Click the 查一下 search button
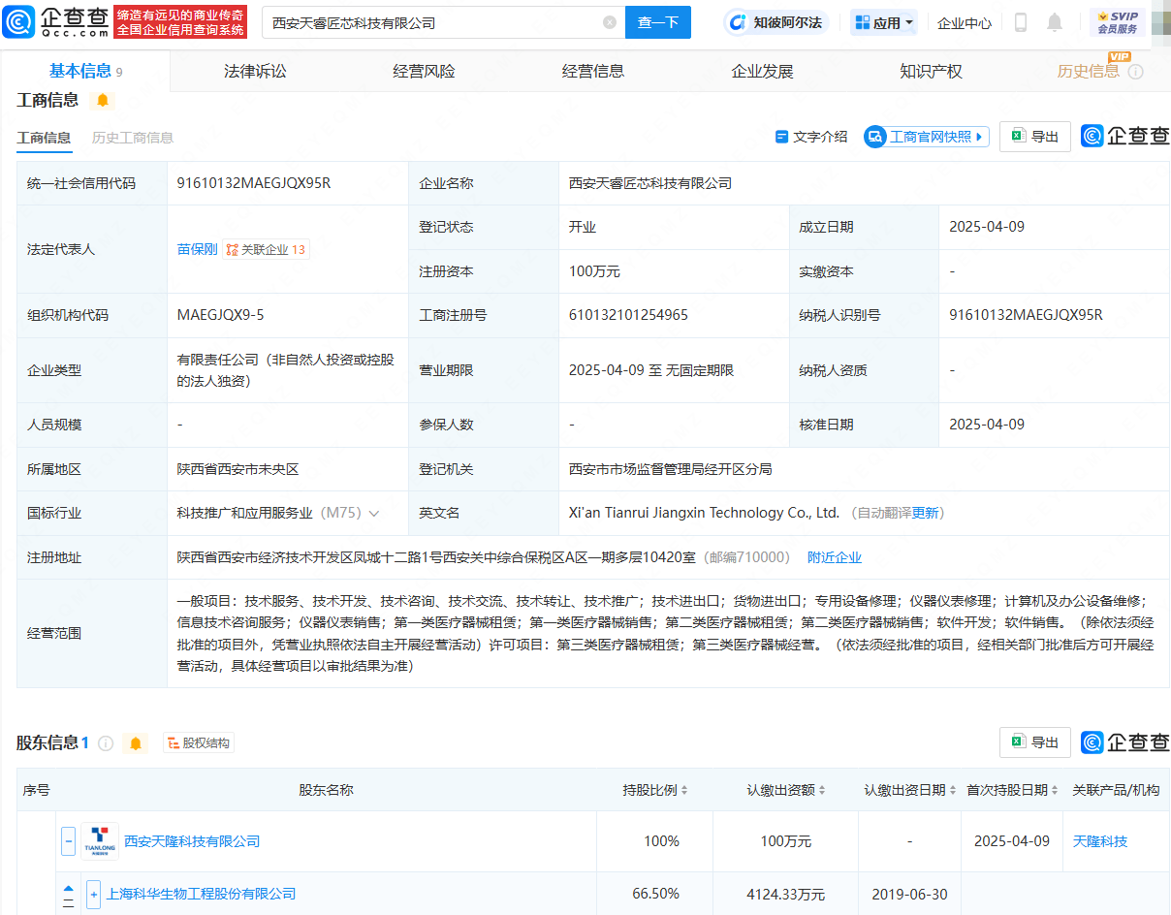Screen dimensions: 1171x915 [658, 22]
